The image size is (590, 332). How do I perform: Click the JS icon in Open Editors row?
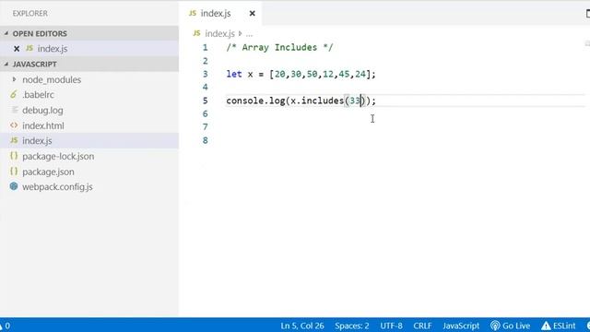29,48
